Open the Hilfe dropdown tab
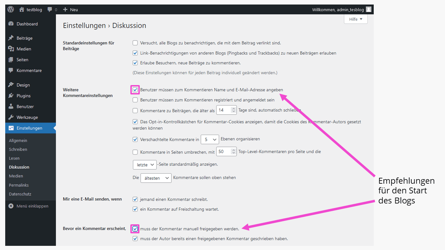 pyautogui.click(x=356, y=19)
